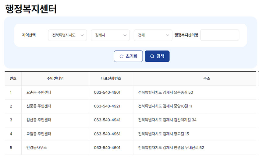Image resolution: width=259 pixels, height=157 pixels.
Task: Click the 주민센터명 column header
Action: [55, 78]
